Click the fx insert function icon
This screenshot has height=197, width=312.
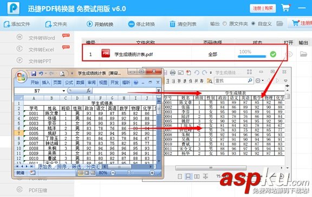click(88, 91)
